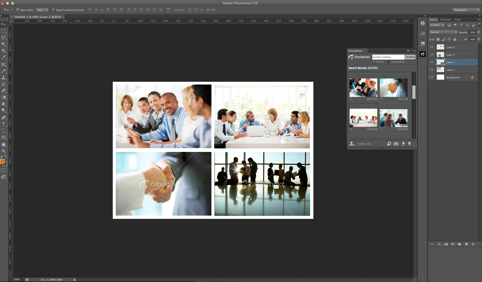Select the Type tool

coord(4,124)
